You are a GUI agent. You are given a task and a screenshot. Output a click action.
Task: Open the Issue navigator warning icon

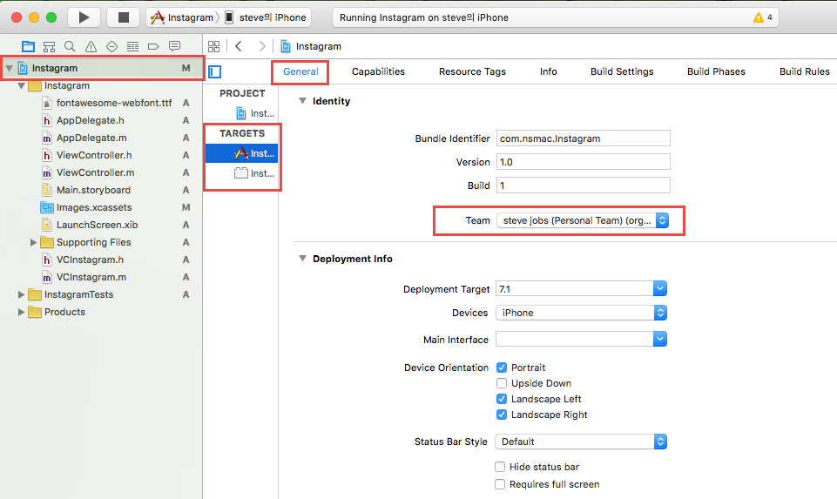[x=91, y=46]
